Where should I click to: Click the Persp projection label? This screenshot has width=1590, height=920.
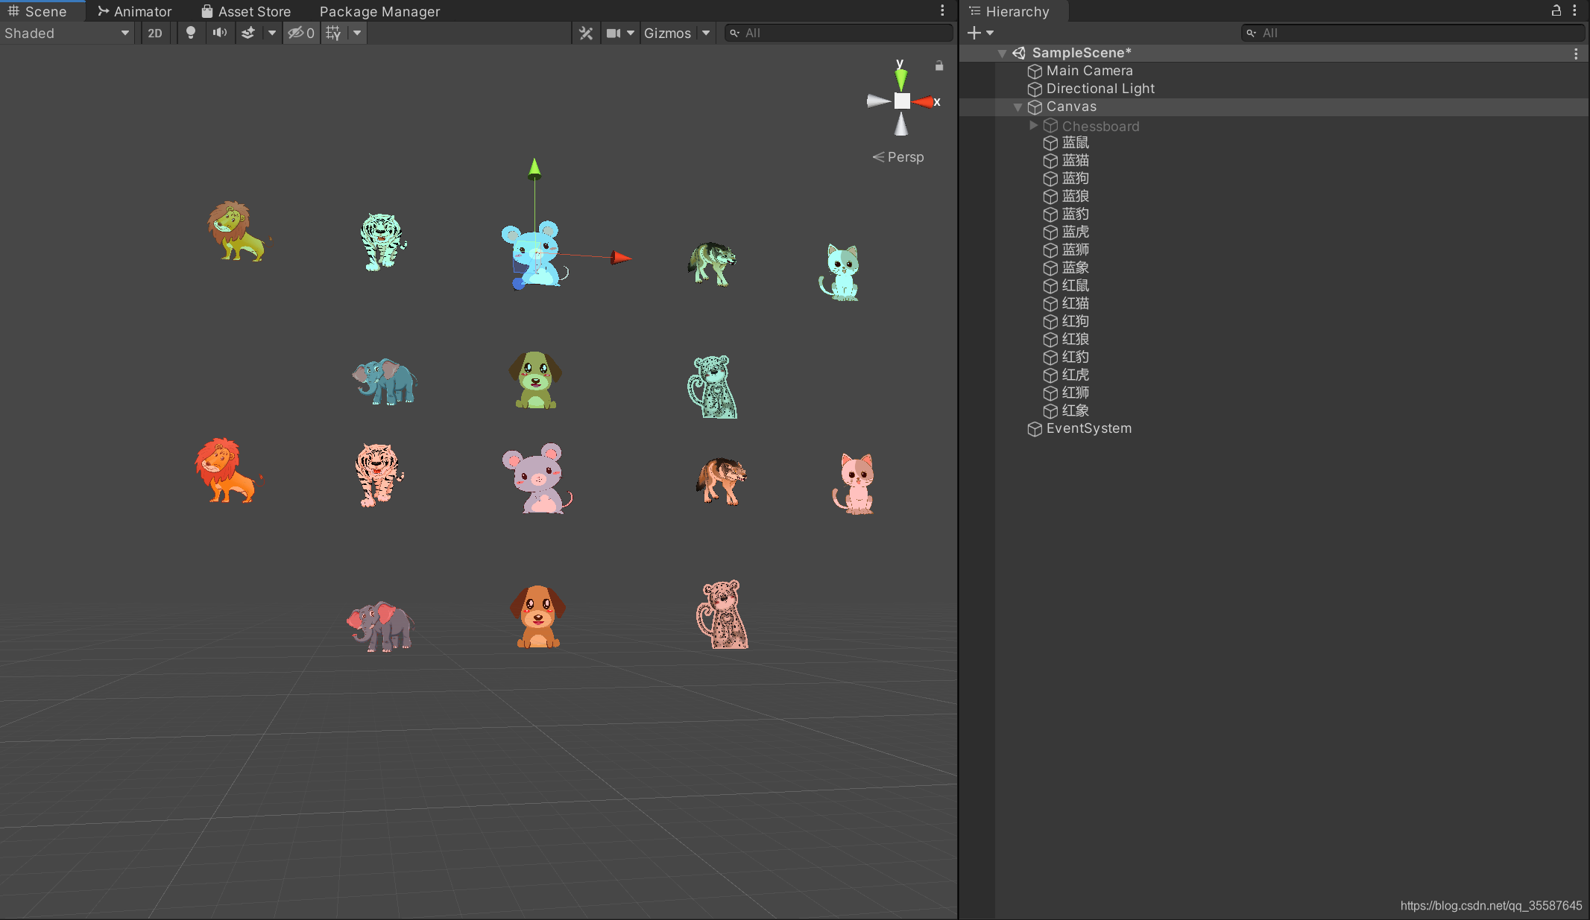(x=904, y=157)
